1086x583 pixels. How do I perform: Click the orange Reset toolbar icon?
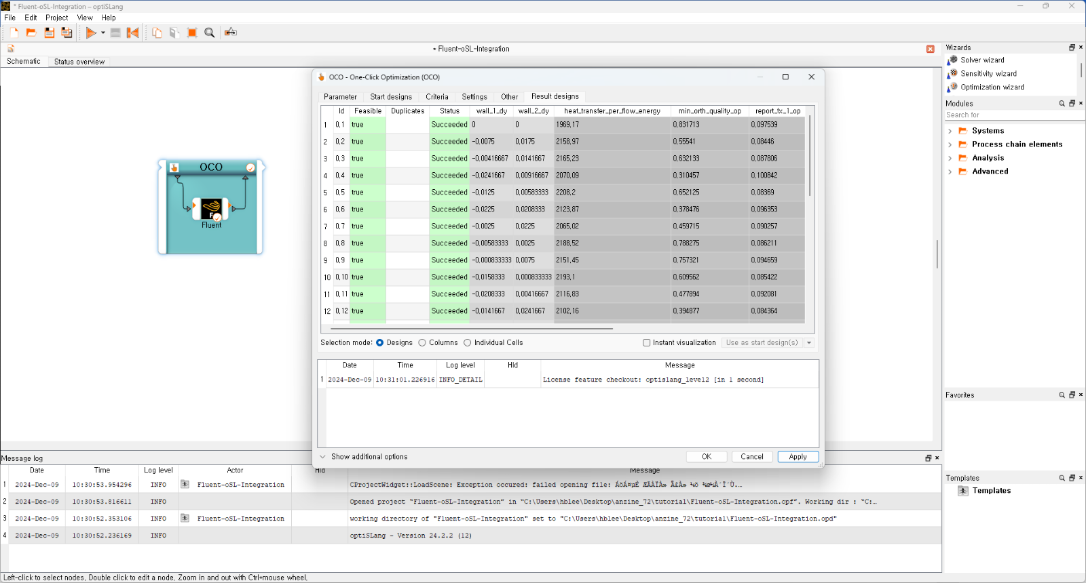pyautogui.click(x=133, y=33)
